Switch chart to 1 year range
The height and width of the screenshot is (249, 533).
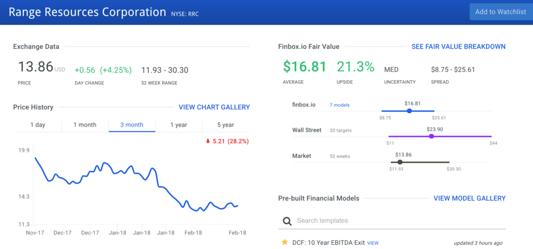click(179, 125)
